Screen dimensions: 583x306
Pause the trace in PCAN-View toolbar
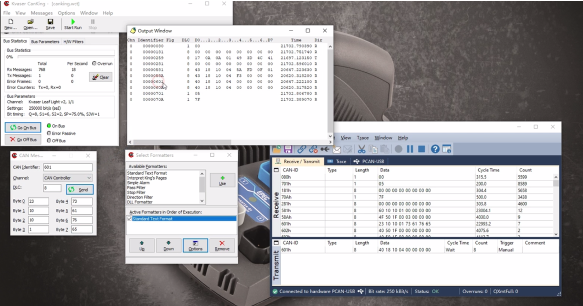coord(410,149)
